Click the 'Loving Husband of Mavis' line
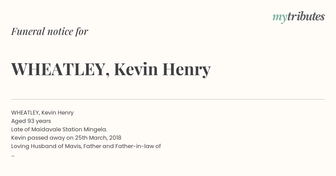This screenshot has height=176, width=336. click(86, 146)
